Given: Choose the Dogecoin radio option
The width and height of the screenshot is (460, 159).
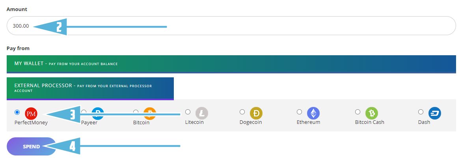Looking at the screenshot, I should [242, 112].
